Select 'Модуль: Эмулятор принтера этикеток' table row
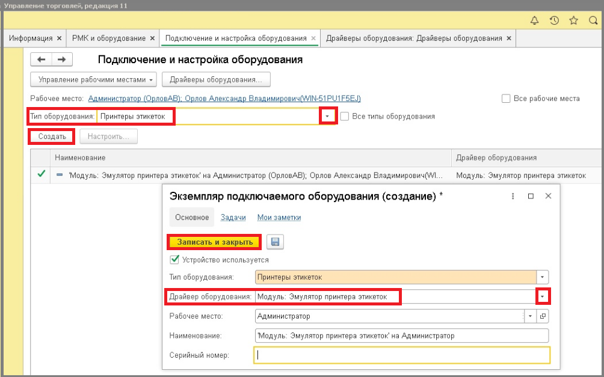 tap(316, 175)
